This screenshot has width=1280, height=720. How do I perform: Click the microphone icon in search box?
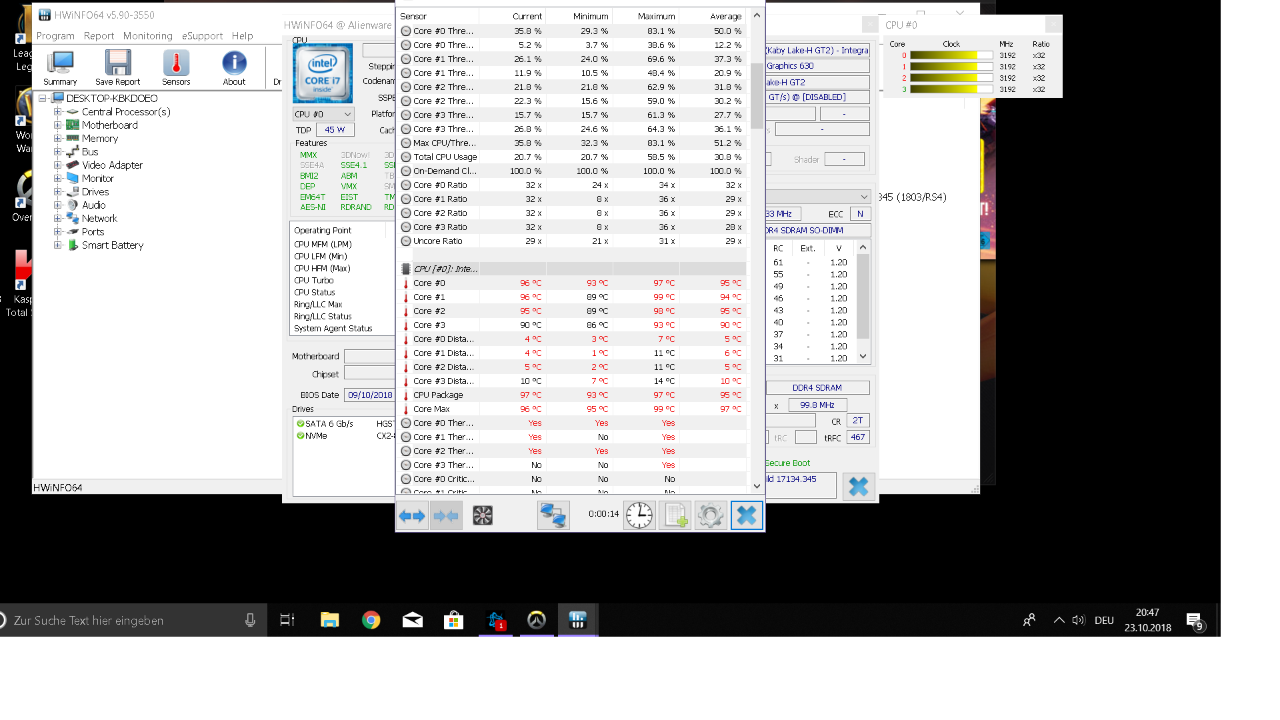(x=250, y=621)
